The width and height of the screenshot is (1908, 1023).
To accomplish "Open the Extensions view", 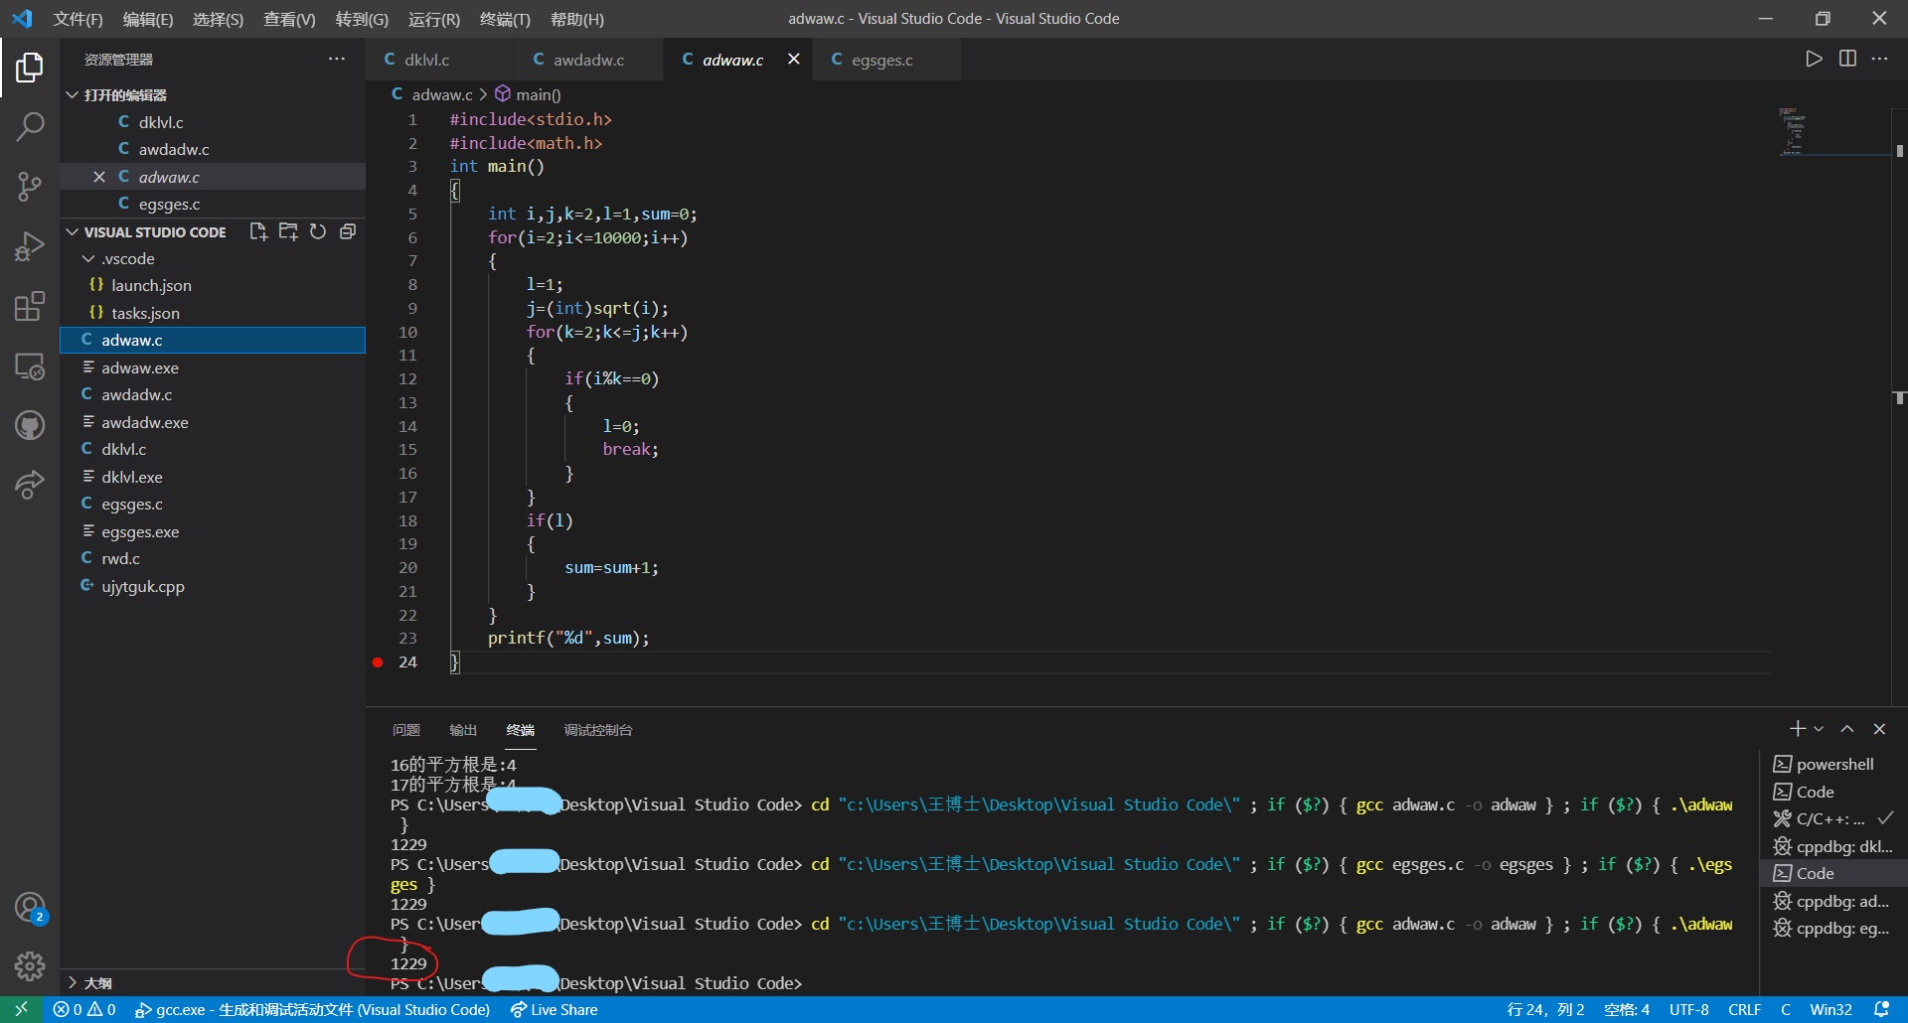I will [x=30, y=306].
